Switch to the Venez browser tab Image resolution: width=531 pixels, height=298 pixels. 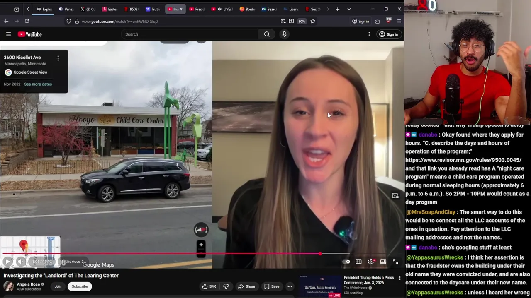coord(66,9)
